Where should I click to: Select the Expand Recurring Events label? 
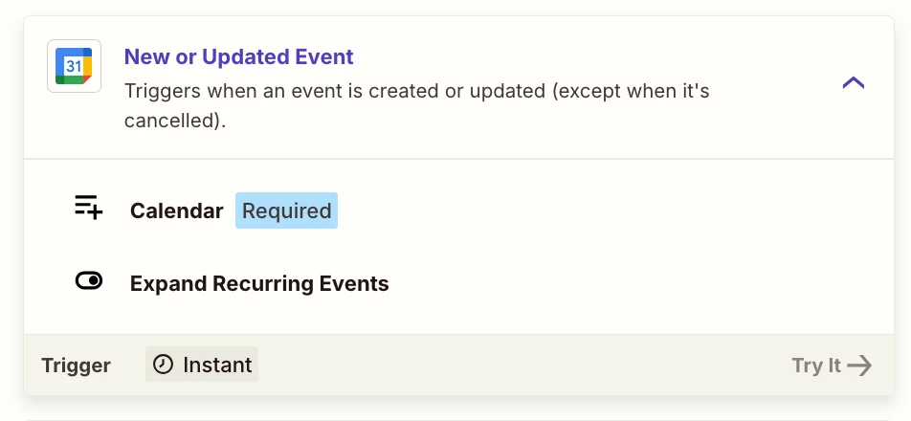(x=259, y=283)
